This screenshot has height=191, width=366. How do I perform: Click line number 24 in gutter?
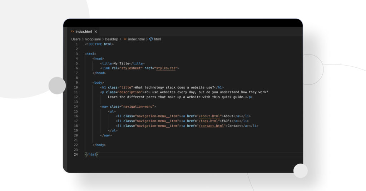pos(76,155)
